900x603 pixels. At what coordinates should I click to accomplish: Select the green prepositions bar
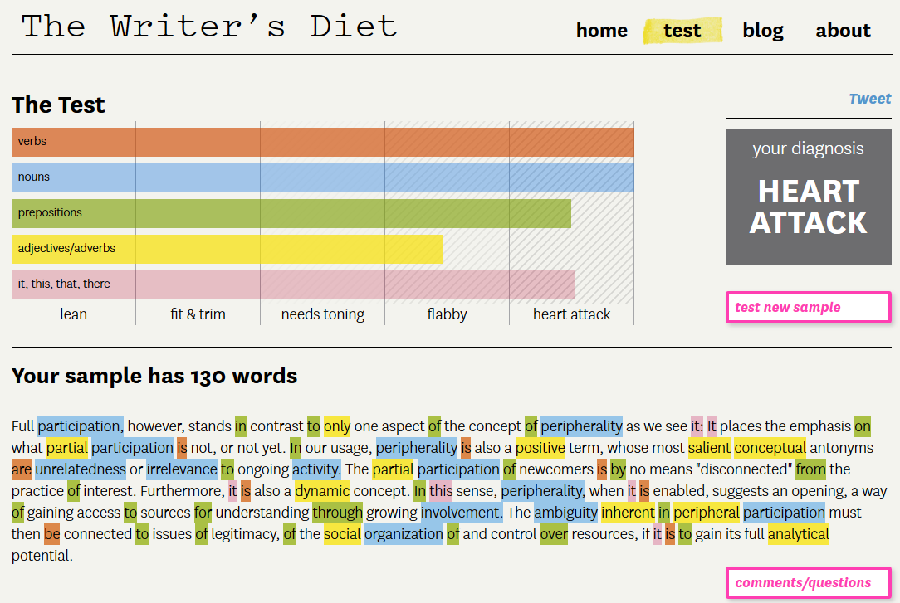(x=291, y=212)
